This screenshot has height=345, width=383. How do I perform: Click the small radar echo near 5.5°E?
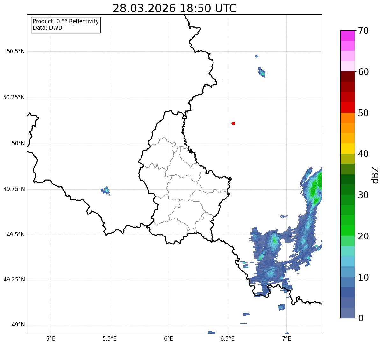[x=105, y=191]
